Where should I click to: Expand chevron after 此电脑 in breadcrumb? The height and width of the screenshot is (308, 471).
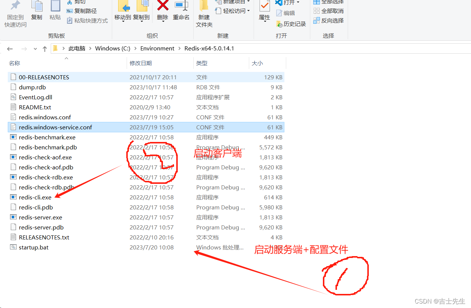click(90, 49)
